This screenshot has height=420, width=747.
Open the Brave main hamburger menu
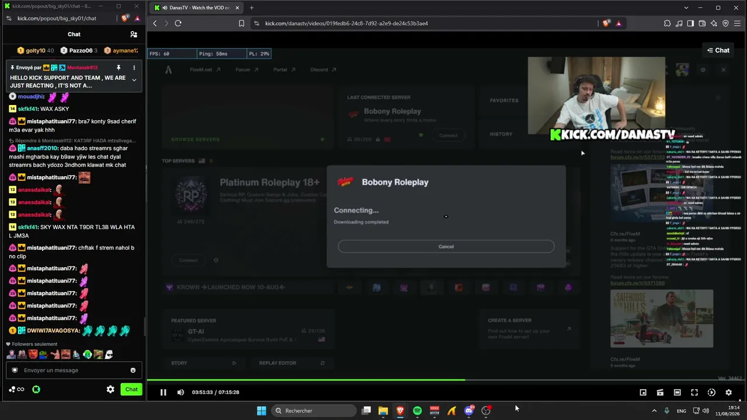tap(737, 23)
